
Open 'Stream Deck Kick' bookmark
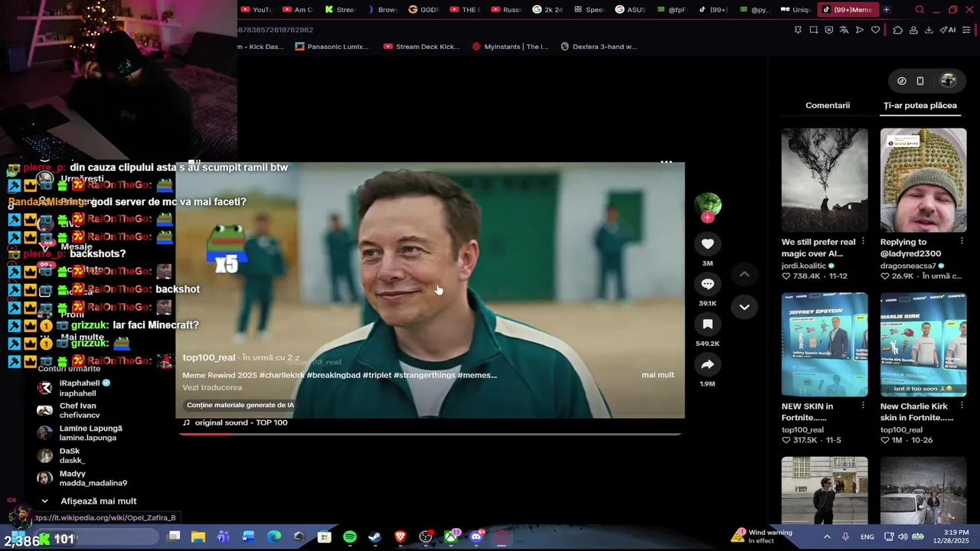coord(422,47)
